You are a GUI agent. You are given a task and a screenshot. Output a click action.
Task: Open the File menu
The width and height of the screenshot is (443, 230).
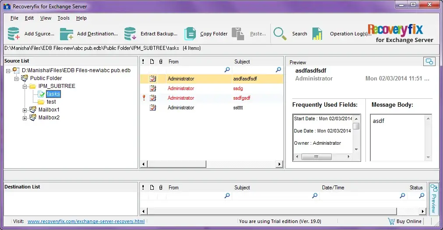coord(14,18)
